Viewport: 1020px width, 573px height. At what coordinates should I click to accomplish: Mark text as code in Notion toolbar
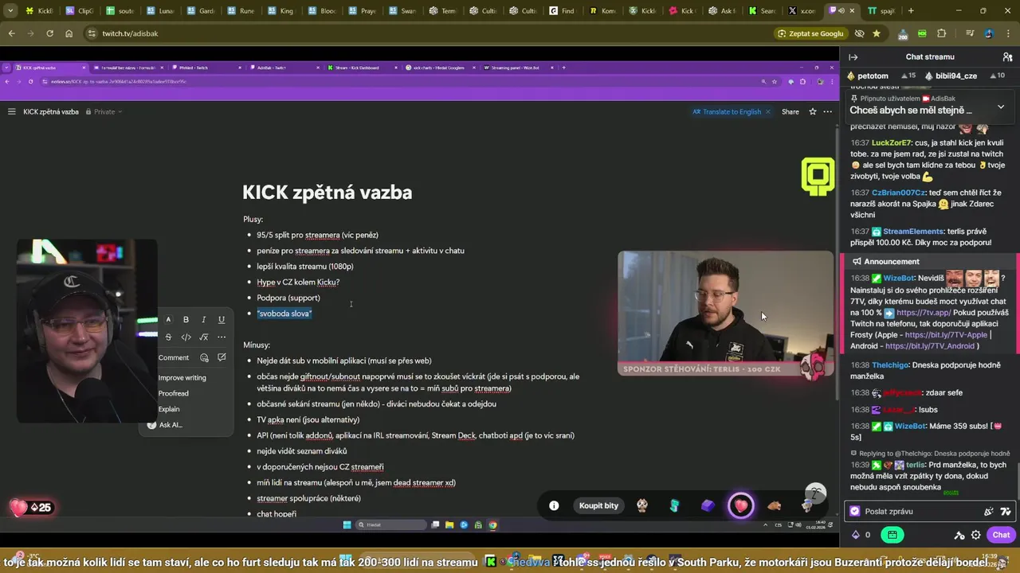186,337
